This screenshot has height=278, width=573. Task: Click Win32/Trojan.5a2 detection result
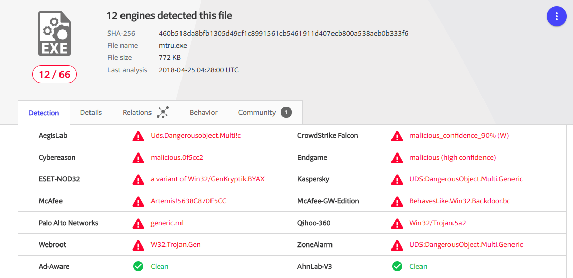point(438,223)
